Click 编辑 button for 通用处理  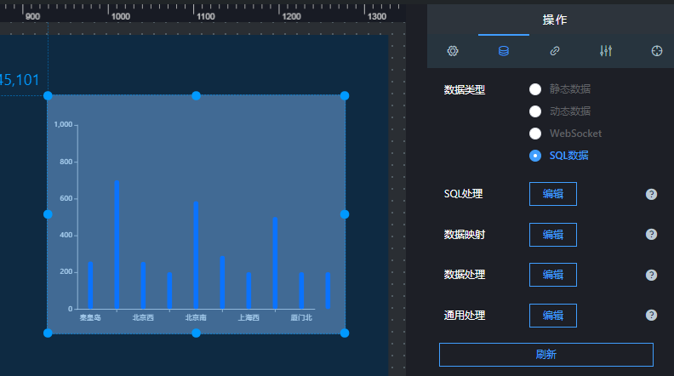553,316
